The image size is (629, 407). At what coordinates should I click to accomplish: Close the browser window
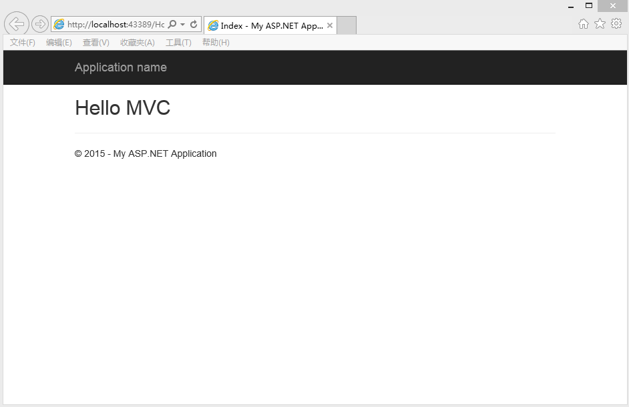(x=612, y=5)
